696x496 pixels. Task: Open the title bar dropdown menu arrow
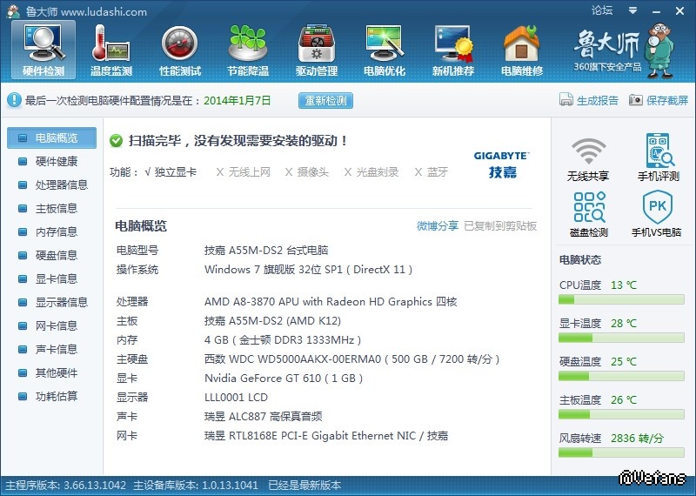point(633,10)
